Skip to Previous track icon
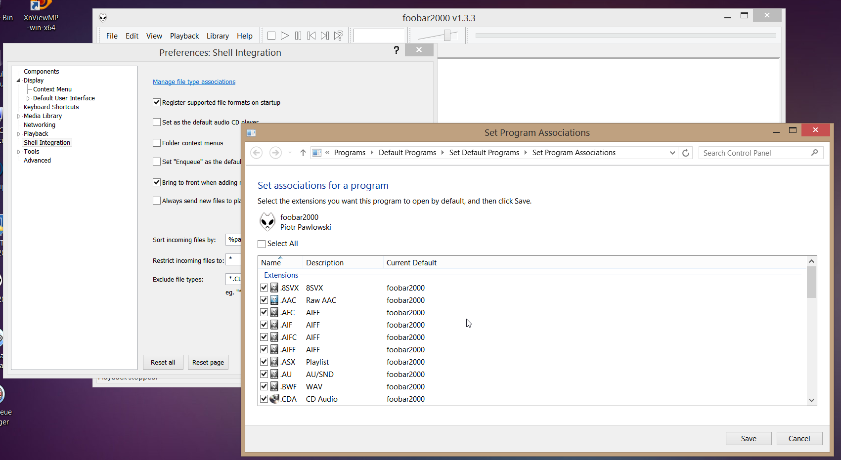This screenshot has height=460, width=841. 311,36
